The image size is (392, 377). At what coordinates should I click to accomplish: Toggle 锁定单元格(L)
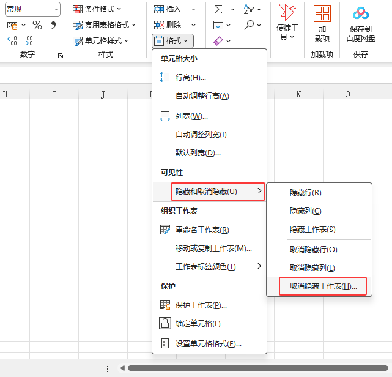pos(210,323)
